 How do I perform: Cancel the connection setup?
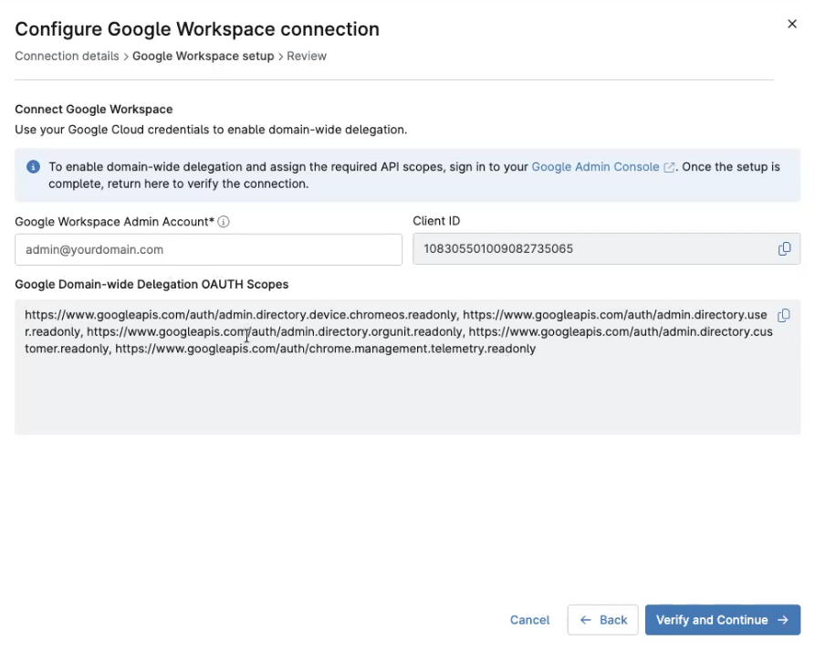(529, 620)
